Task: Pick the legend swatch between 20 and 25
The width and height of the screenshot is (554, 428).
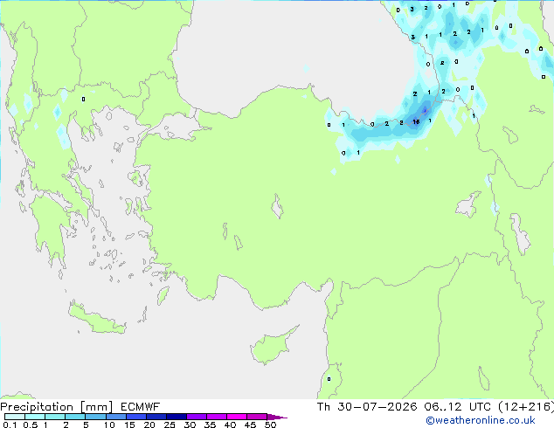Action: point(156,417)
